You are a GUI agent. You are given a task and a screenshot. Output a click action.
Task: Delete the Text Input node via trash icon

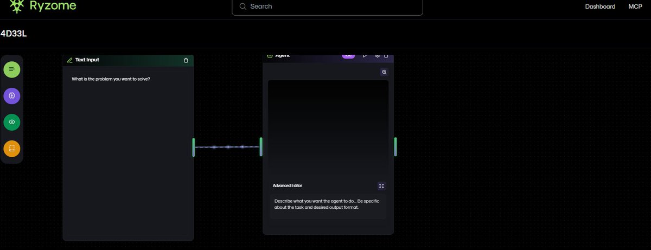click(x=186, y=60)
